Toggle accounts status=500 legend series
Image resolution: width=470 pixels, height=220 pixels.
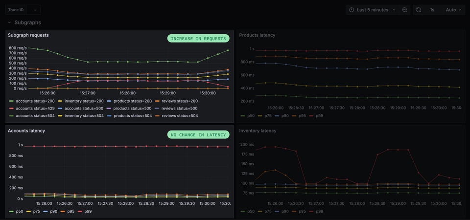click(81, 109)
